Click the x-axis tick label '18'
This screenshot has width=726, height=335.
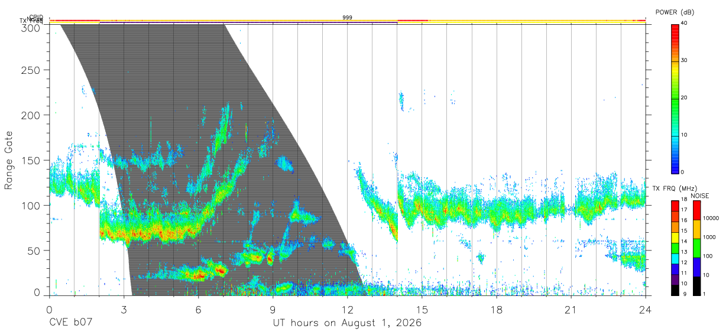click(497, 310)
